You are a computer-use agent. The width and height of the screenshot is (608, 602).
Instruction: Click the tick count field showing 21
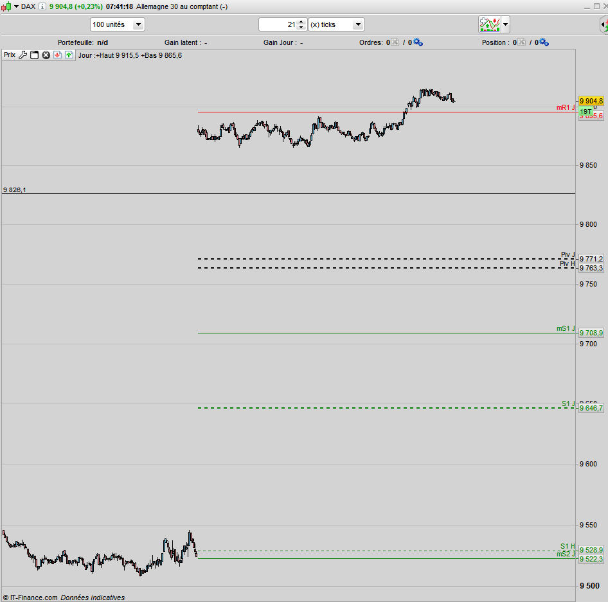point(278,24)
